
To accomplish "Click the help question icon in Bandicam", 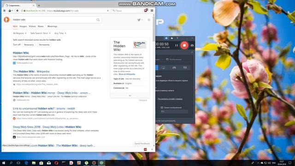I will pos(177,38).
